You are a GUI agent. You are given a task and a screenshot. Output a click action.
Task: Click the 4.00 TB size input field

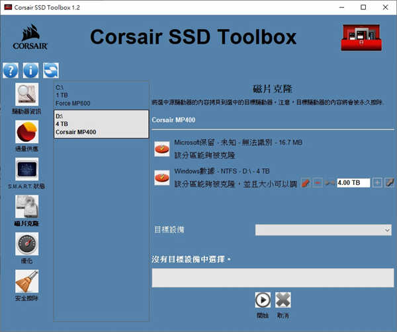[x=353, y=183]
